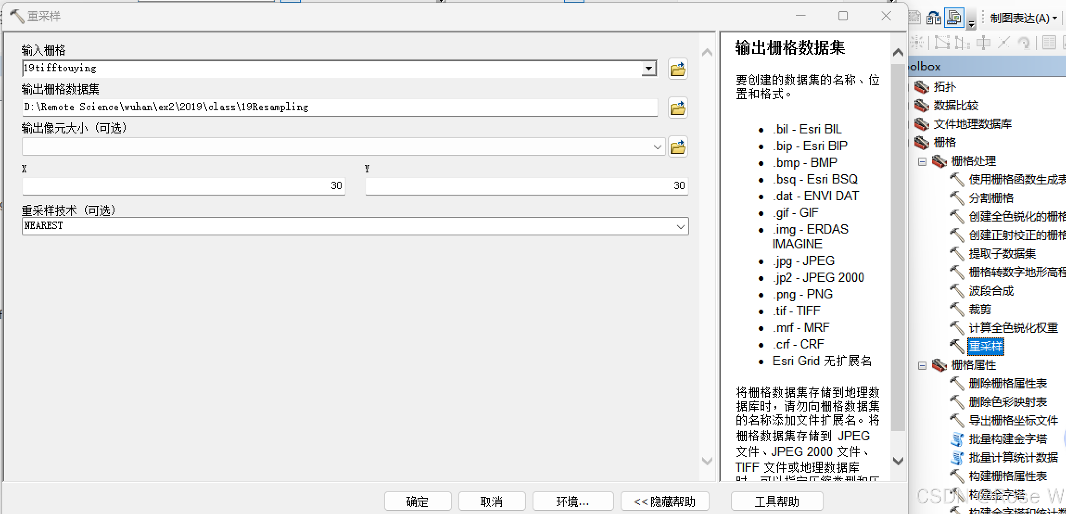Collapse the Raster Processing (栅格处理) tree node

click(x=922, y=161)
